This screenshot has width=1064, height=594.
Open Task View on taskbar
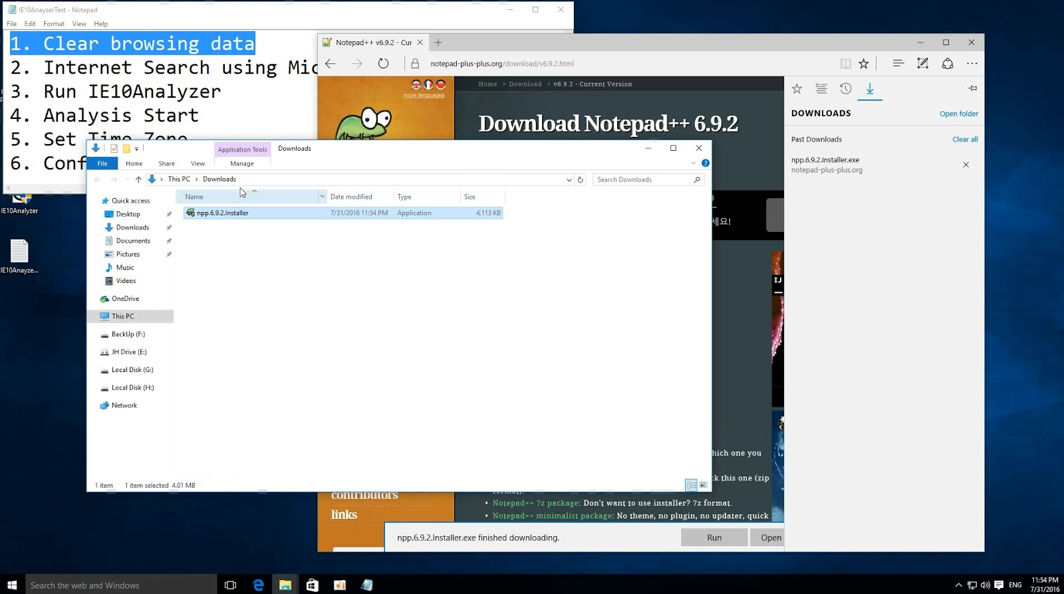coord(231,585)
